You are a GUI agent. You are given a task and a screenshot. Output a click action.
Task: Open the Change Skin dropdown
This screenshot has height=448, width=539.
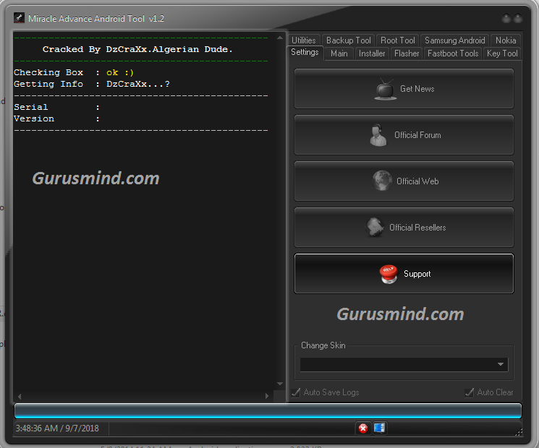pos(404,364)
